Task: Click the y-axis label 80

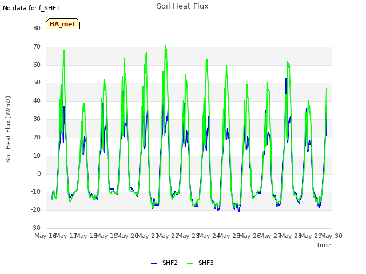Action: [37, 28]
